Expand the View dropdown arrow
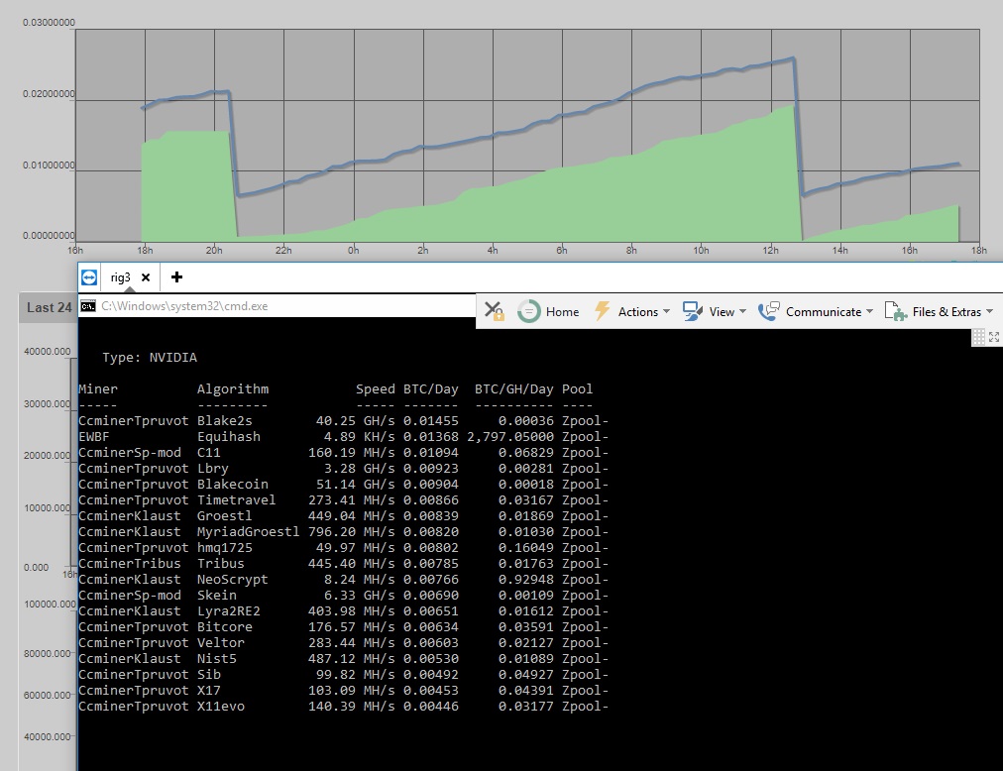The height and width of the screenshot is (771, 1003). [742, 311]
